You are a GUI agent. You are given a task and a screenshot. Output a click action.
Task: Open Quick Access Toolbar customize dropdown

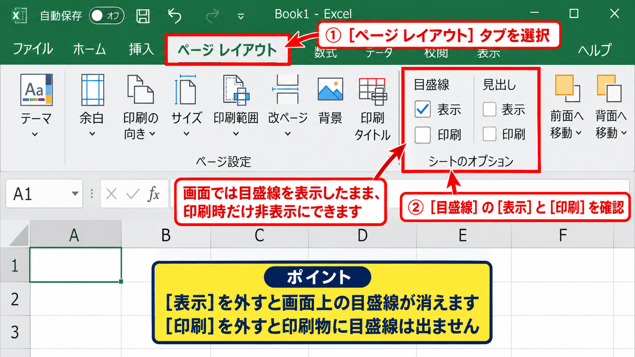pos(240,16)
